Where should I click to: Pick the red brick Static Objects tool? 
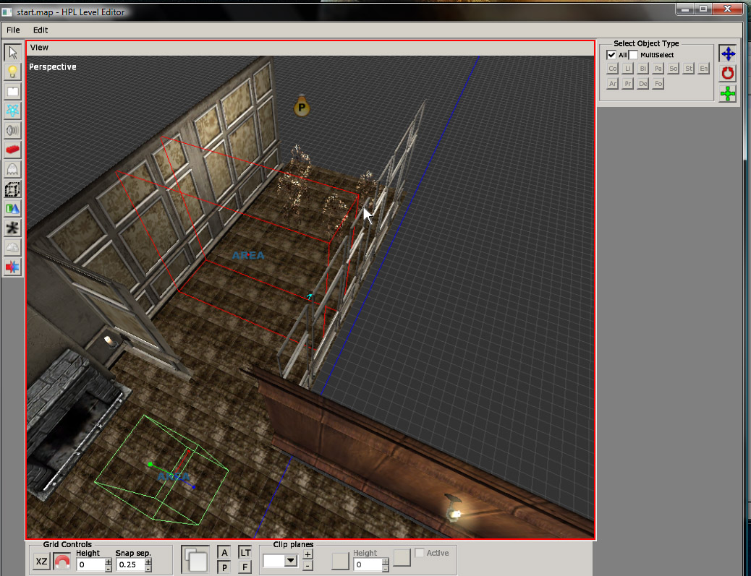[x=12, y=150]
